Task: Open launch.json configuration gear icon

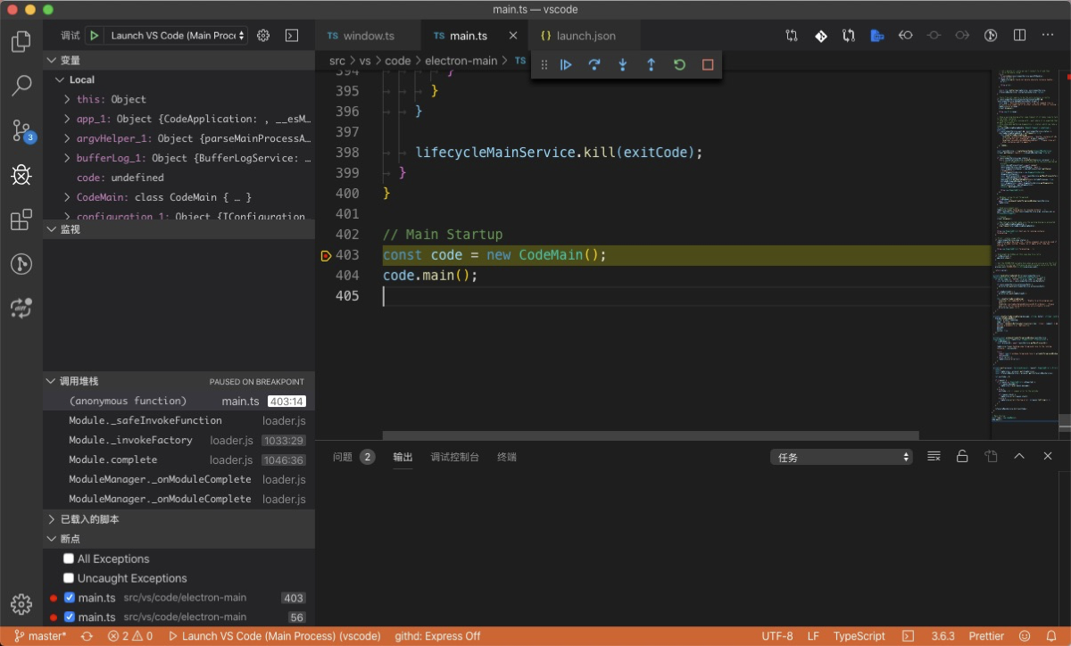Action: coord(263,36)
